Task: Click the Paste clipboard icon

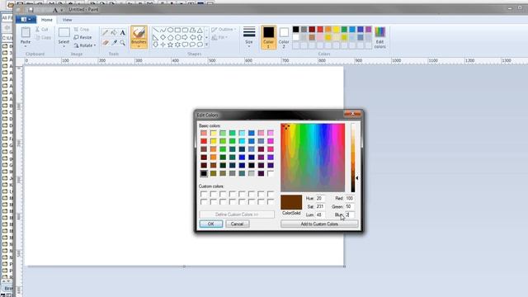Action: [x=26, y=32]
